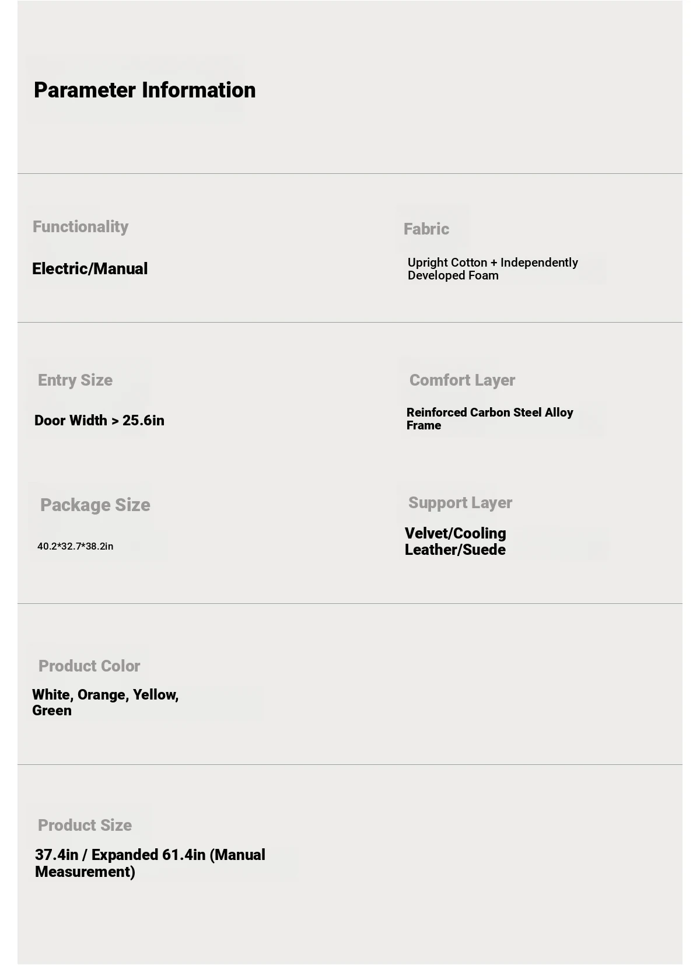Select the Support Layer label

click(460, 503)
